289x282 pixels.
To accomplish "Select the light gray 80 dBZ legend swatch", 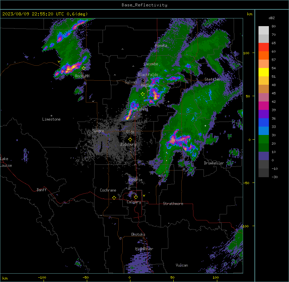I will point(264,30).
